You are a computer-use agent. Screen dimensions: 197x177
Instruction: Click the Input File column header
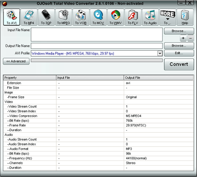tap(90, 78)
